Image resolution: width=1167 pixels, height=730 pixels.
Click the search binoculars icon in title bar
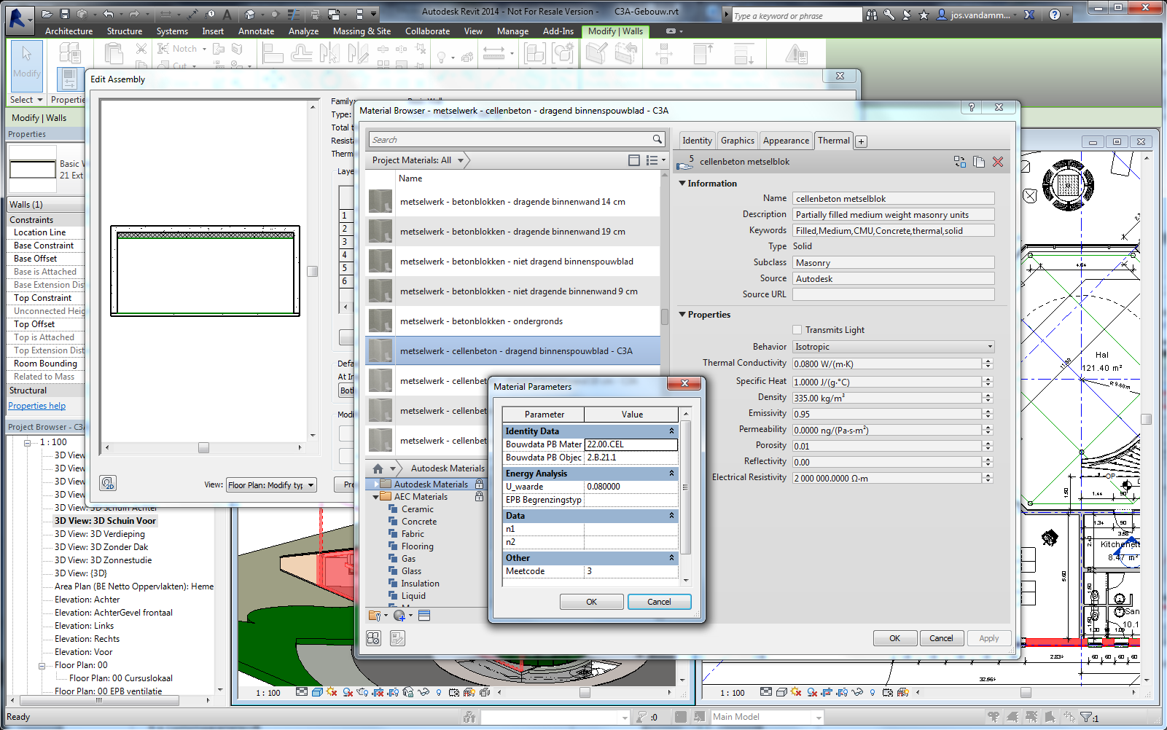click(x=872, y=15)
